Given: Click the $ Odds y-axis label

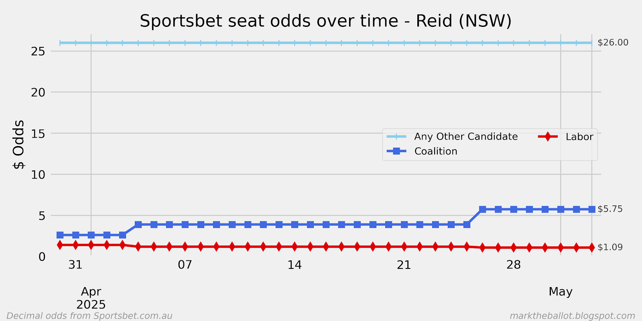Looking at the screenshot, I should pyautogui.click(x=19, y=144).
